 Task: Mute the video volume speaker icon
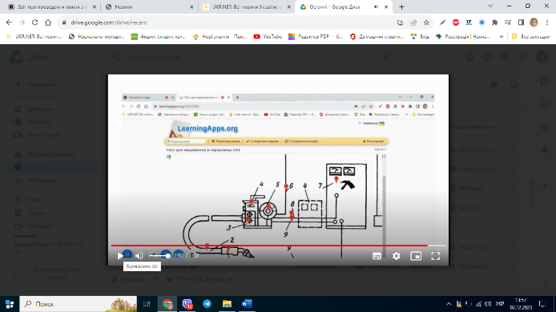[139, 256]
